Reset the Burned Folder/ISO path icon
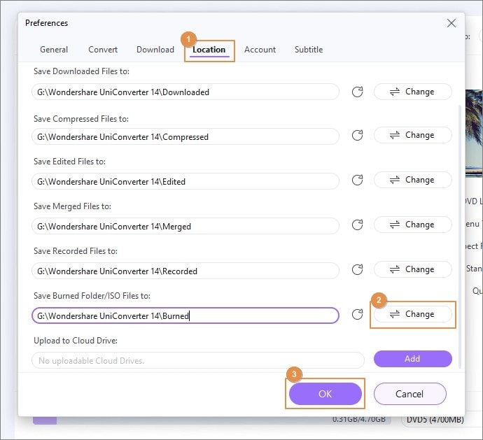The height and width of the screenshot is (440, 483). coord(357,315)
